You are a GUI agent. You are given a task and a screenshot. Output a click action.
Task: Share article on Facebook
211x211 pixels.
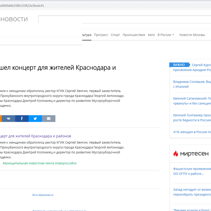point(22,118)
